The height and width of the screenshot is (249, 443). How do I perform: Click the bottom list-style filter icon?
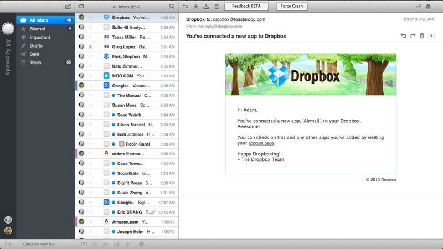pyautogui.click(x=128, y=244)
